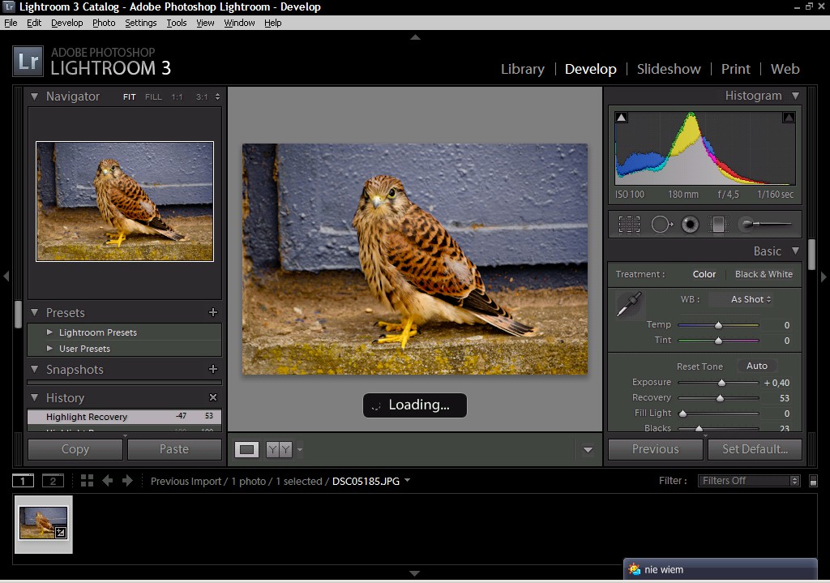Collapse the Basic panel
830x583 pixels.
click(795, 251)
